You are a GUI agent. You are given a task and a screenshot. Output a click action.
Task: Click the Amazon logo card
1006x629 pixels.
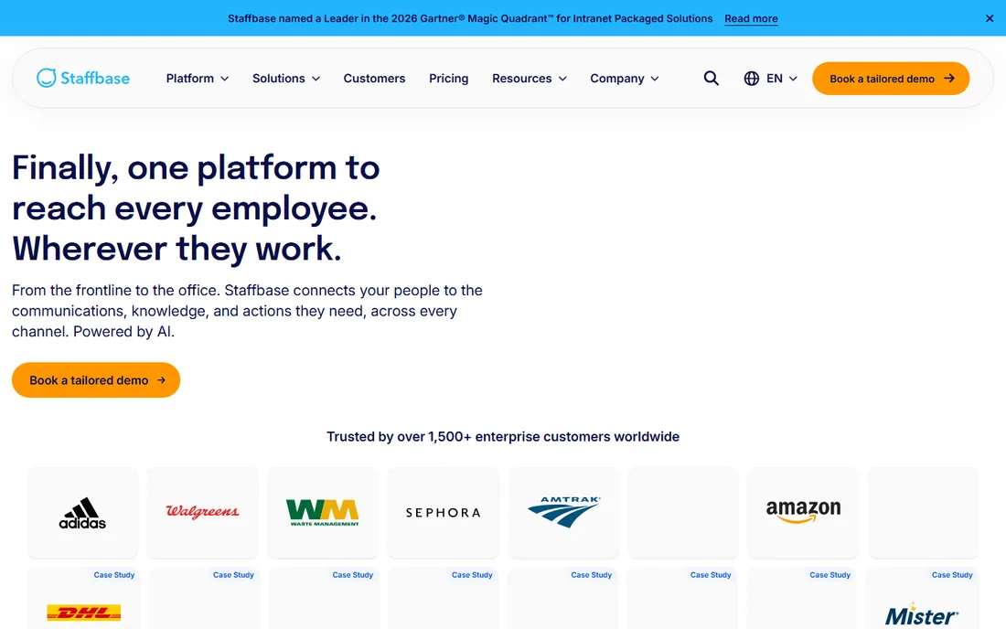[x=803, y=512]
